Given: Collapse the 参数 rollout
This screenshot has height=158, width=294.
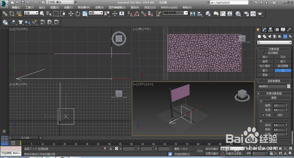Looking at the screenshot, I should (274, 98).
